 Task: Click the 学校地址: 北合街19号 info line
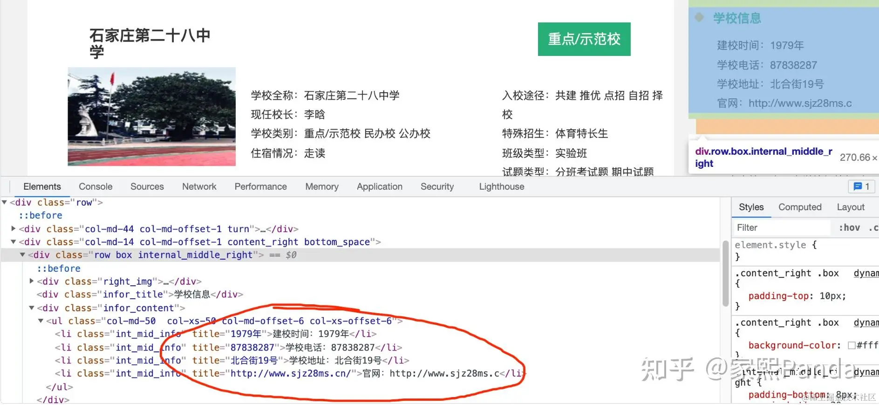pyautogui.click(x=770, y=84)
